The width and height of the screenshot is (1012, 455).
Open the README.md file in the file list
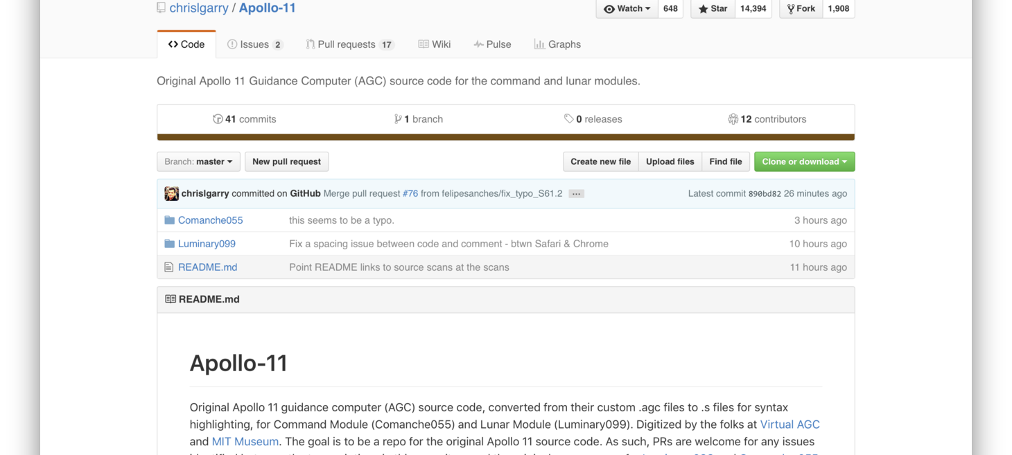(207, 267)
